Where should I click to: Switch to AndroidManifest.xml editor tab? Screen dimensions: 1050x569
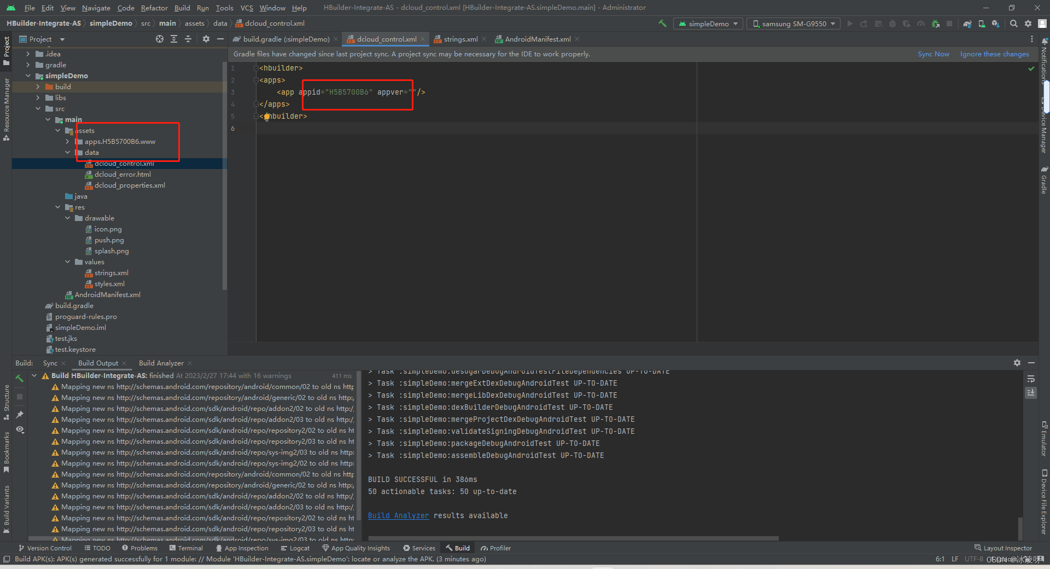tap(537, 39)
